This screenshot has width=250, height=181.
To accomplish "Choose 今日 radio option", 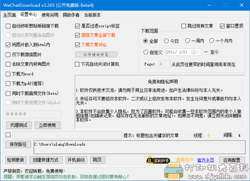I will point(166,41).
